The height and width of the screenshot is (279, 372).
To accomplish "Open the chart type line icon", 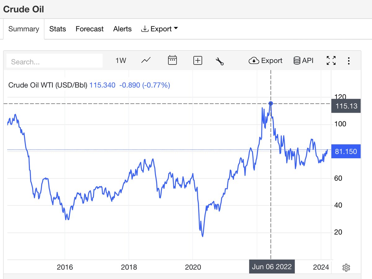I will (x=146, y=60).
